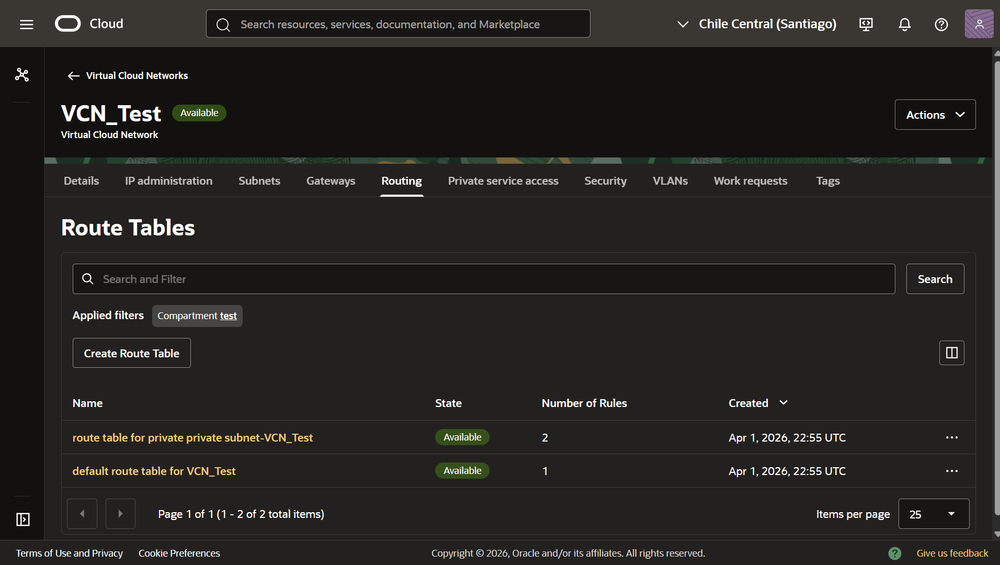The height and width of the screenshot is (565, 1000).
Task: Click the Available state of the default route table
Action: pos(462,471)
